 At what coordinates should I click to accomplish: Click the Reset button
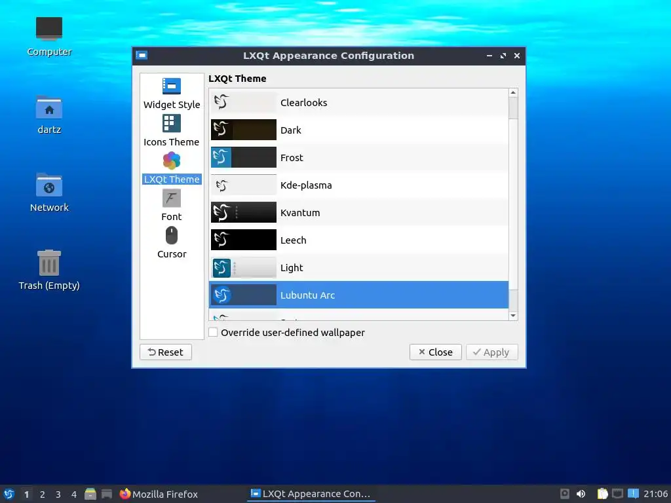(x=166, y=352)
